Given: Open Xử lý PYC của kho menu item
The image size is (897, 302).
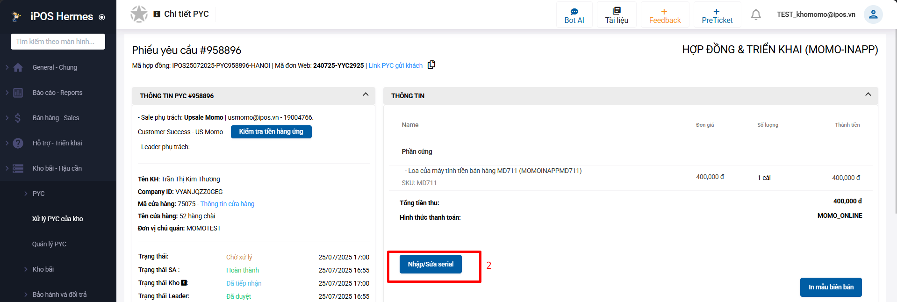Looking at the screenshot, I should 57,219.
